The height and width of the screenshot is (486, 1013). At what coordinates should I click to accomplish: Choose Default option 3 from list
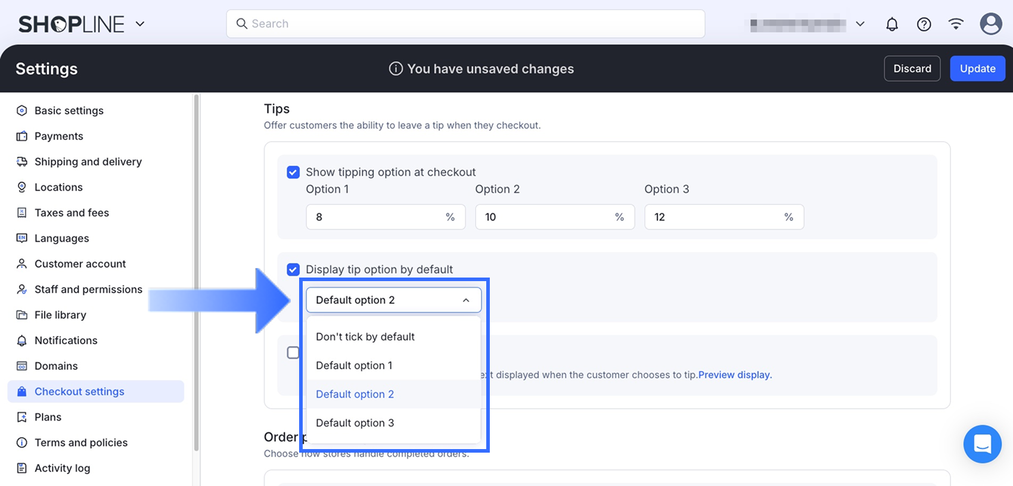(x=355, y=423)
